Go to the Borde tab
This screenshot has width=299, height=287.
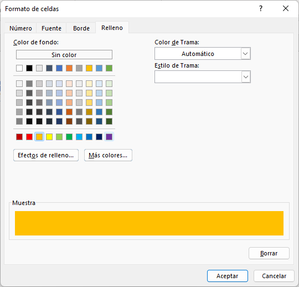(81, 28)
